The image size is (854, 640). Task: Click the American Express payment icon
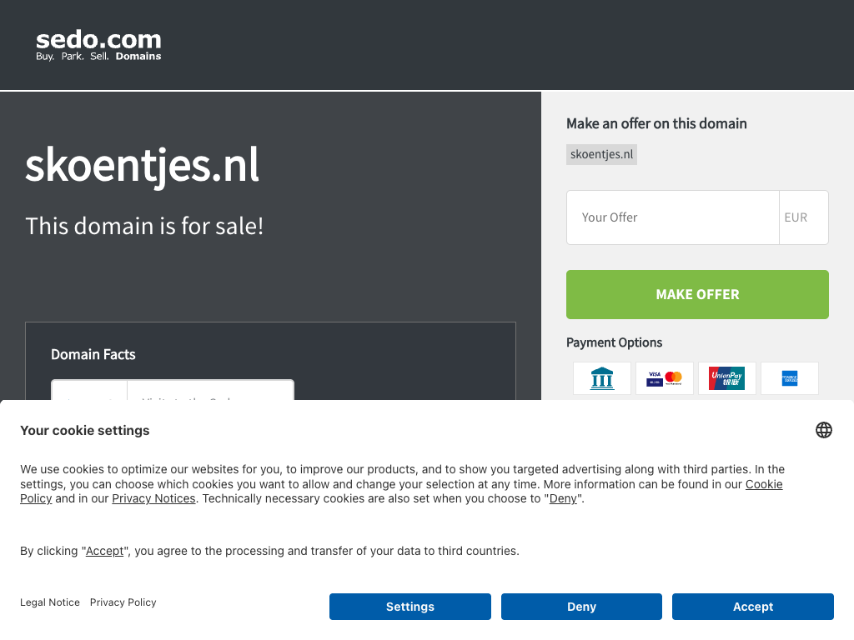790,378
